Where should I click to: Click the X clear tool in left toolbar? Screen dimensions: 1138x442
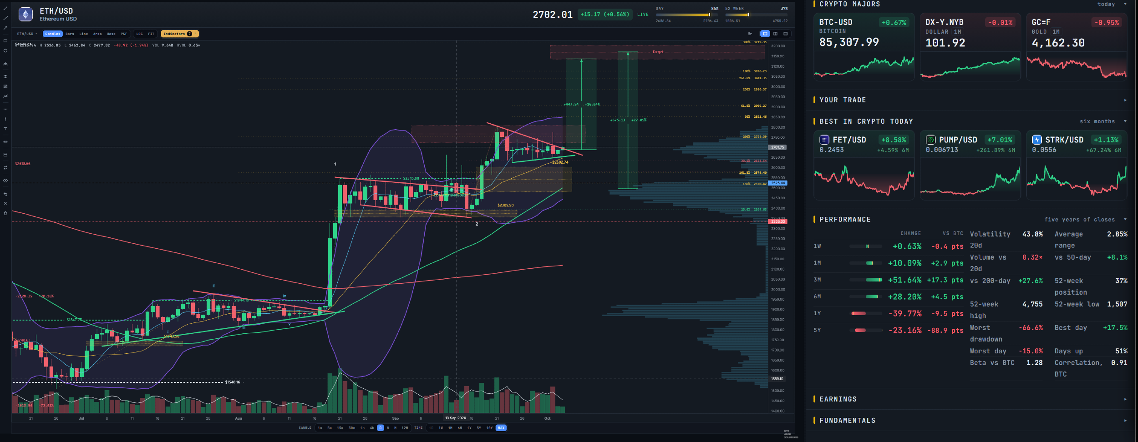click(x=5, y=203)
